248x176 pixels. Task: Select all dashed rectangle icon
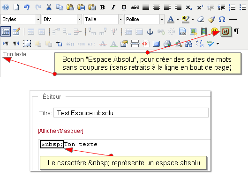pos(27,44)
